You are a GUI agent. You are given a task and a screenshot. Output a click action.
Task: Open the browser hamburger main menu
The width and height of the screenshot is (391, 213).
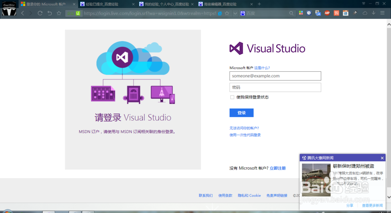tap(382, 13)
